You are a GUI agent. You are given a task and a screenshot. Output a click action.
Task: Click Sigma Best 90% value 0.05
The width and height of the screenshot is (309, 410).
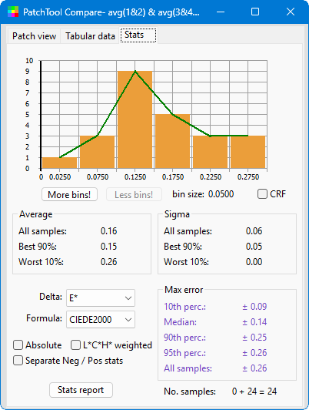254,247
